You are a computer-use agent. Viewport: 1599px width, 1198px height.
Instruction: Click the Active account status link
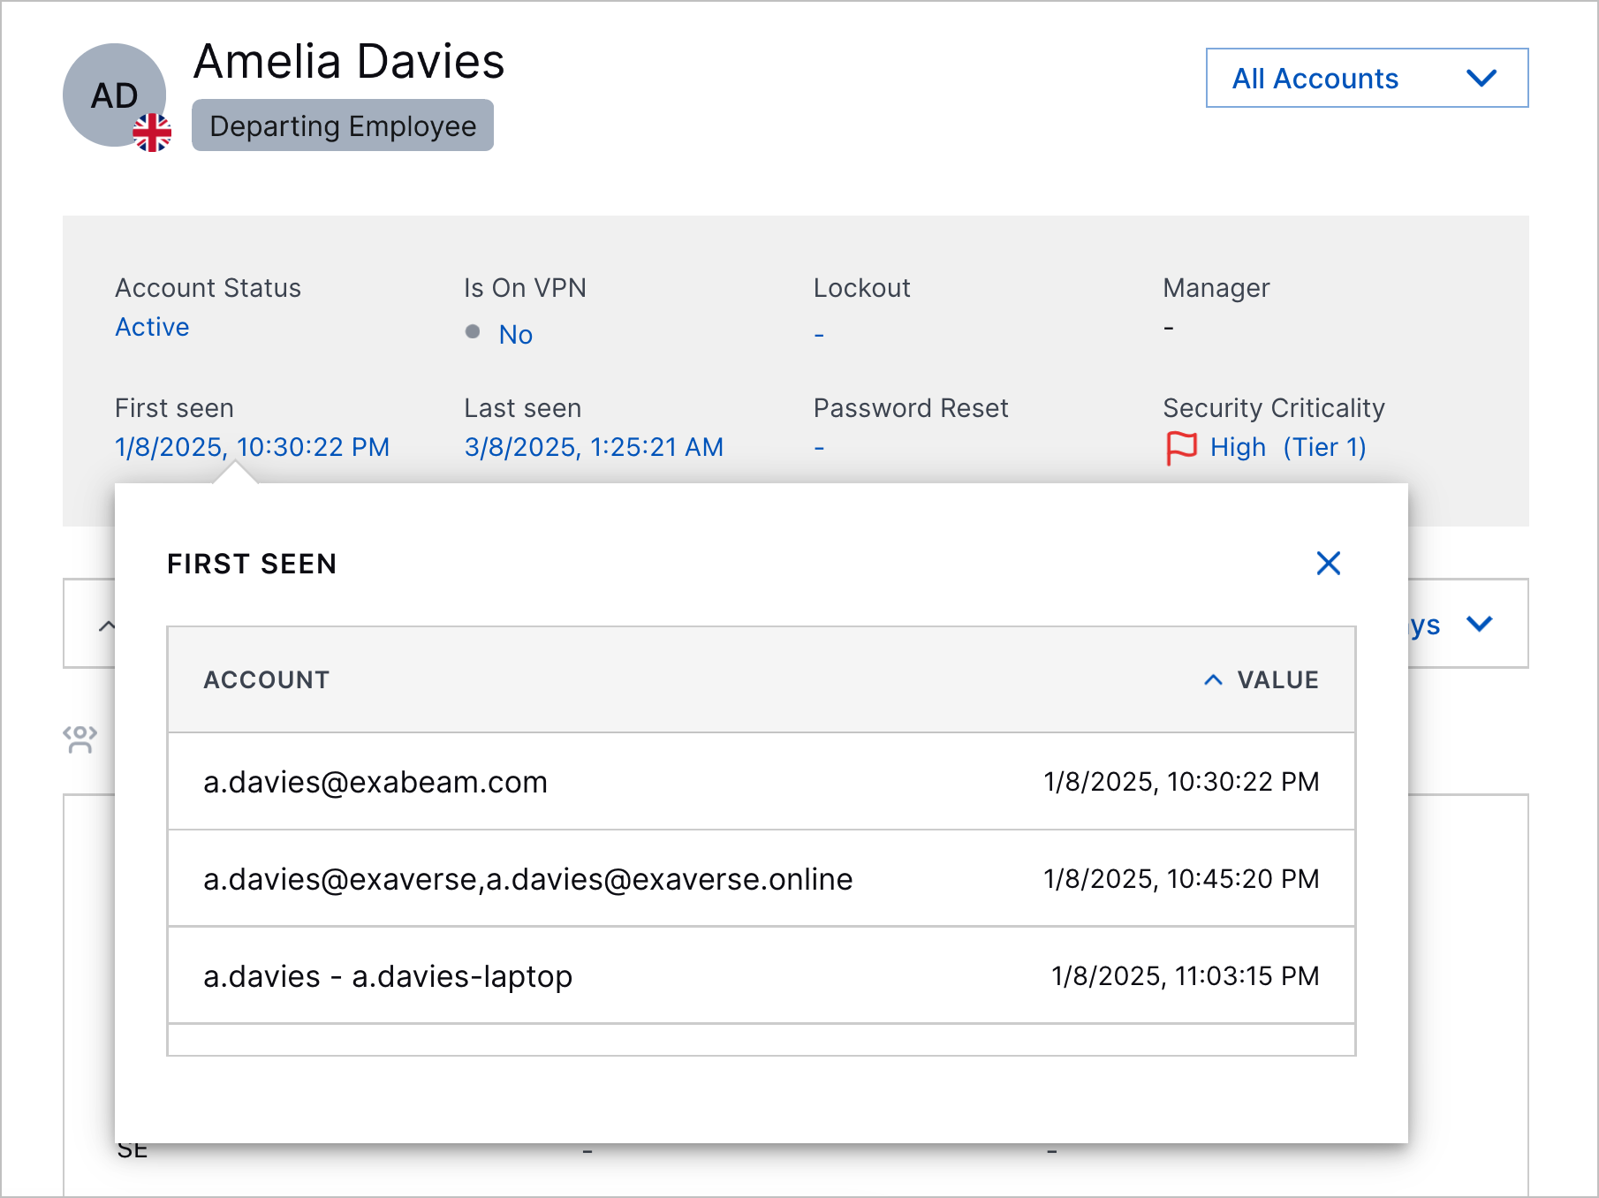tap(151, 327)
